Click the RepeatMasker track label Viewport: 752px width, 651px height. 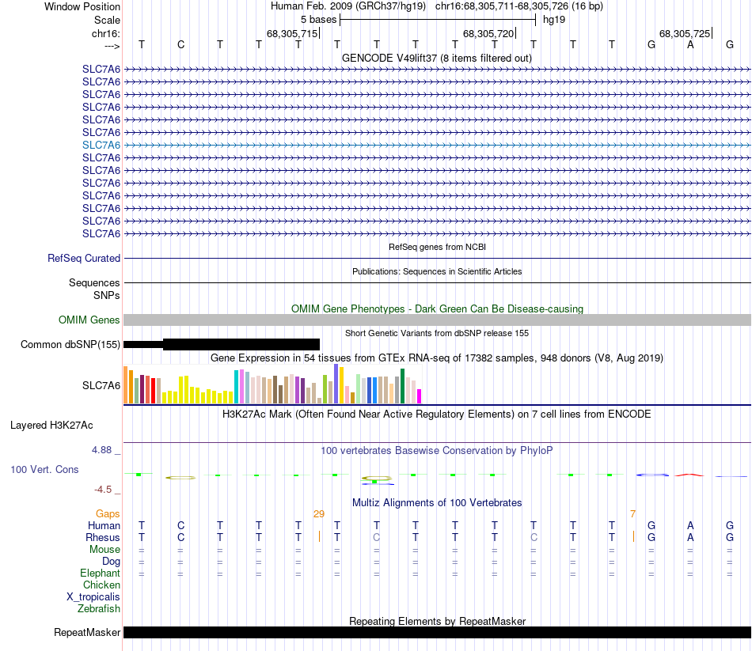(87, 632)
